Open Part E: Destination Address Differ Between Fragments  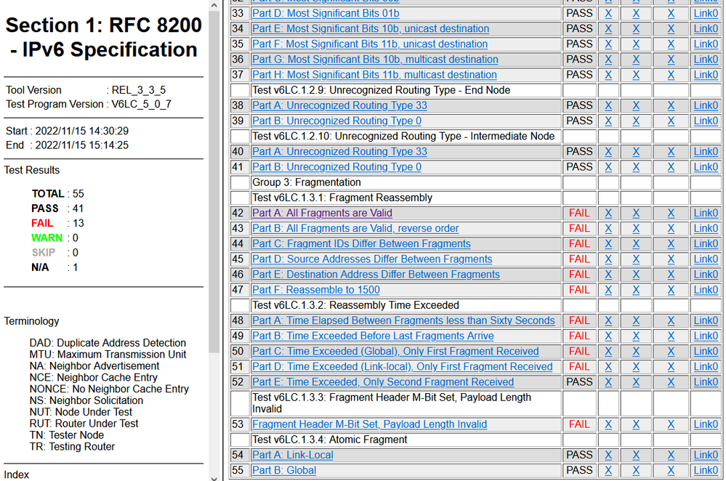(x=376, y=275)
